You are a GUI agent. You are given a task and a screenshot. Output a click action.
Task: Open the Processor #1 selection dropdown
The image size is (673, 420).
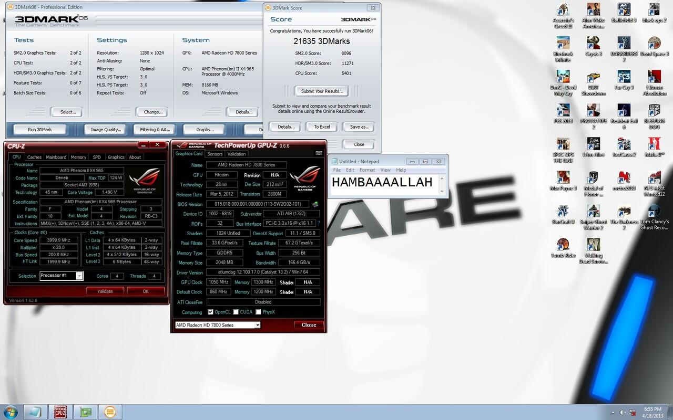tap(61, 276)
